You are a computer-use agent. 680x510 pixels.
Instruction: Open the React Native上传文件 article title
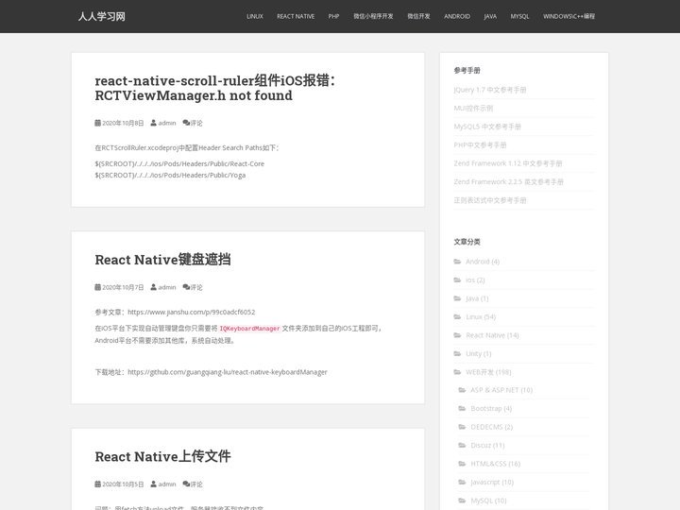tap(162, 456)
